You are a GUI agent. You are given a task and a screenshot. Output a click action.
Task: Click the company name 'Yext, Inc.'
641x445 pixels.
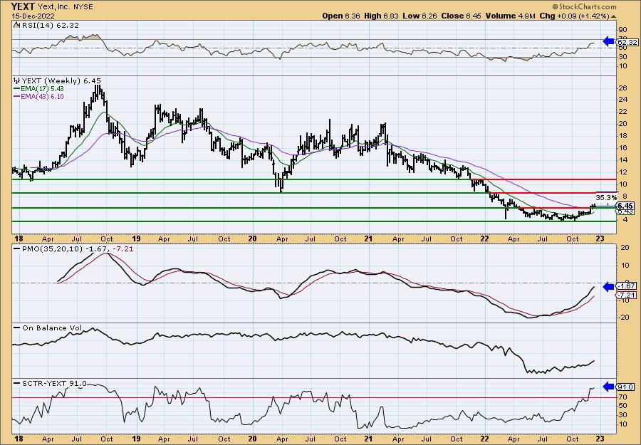pyautogui.click(x=53, y=7)
